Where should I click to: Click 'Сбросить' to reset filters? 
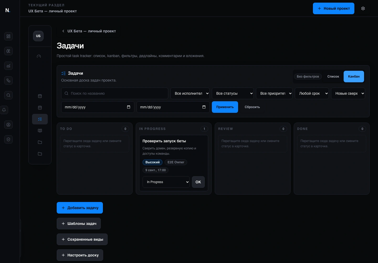click(252, 107)
